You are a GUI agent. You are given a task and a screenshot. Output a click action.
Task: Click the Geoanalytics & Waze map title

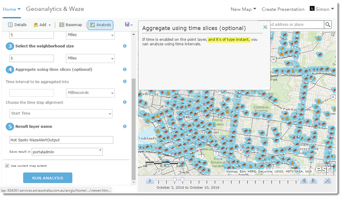[55, 9]
